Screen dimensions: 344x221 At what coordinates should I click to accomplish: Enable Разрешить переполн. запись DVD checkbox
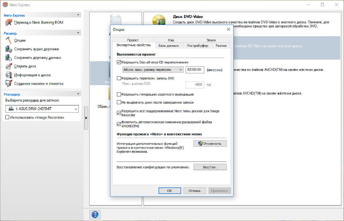coord(119,78)
